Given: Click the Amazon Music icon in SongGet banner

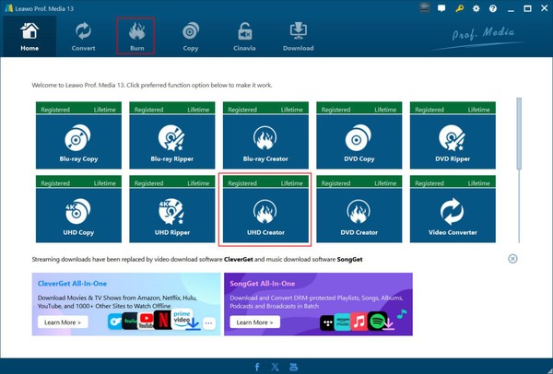Looking at the screenshot, I should [x=343, y=321].
